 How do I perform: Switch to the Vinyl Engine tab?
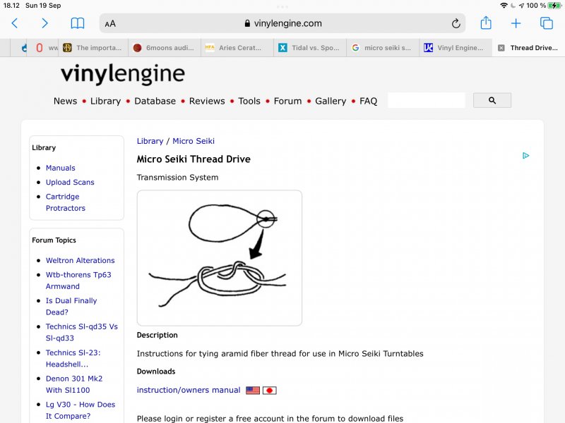(x=456, y=48)
